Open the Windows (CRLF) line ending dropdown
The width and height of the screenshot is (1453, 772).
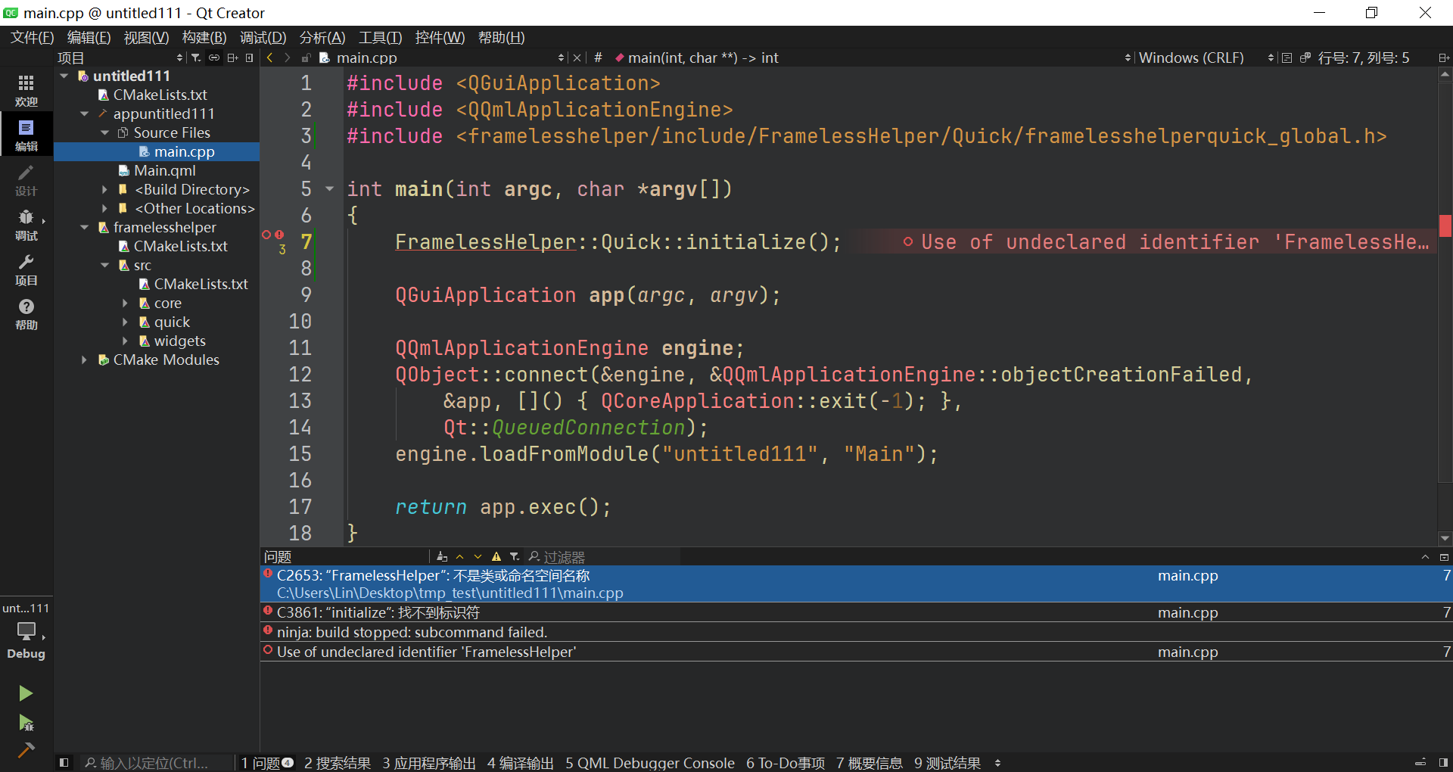point(1206,58)
